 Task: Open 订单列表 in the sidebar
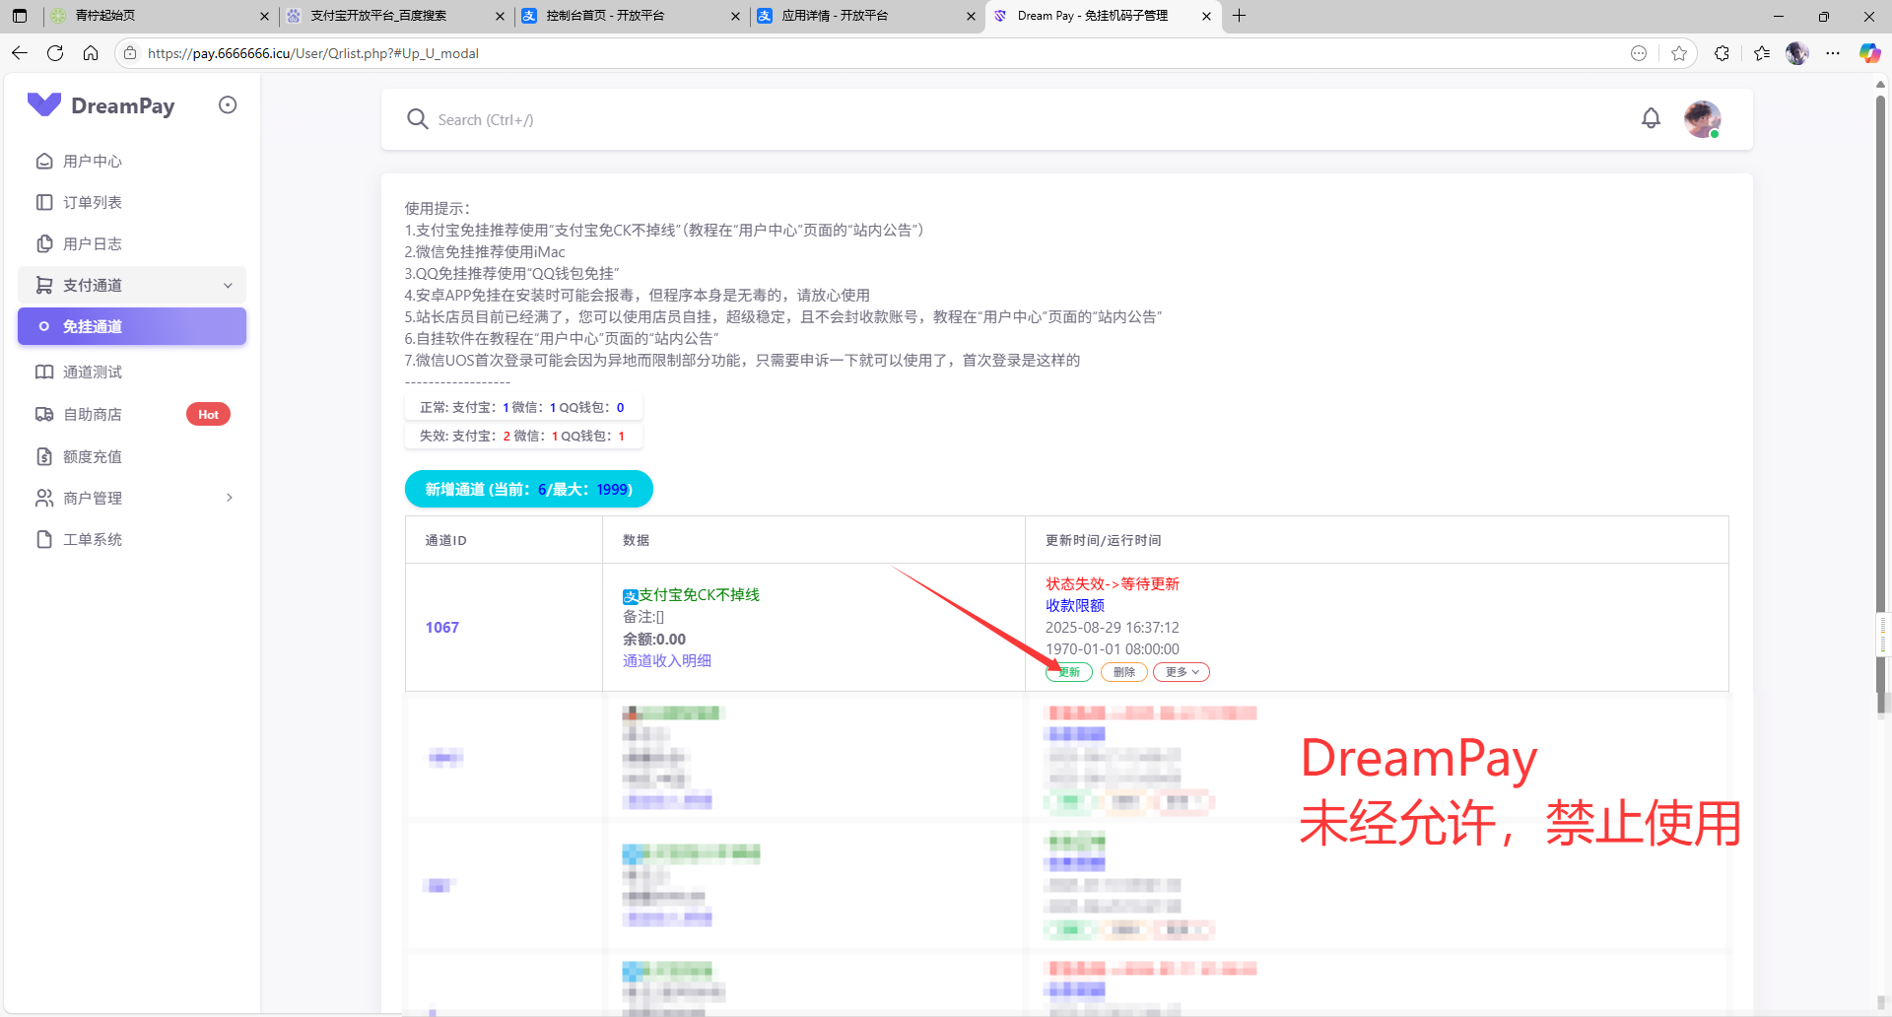pos(93,202)
